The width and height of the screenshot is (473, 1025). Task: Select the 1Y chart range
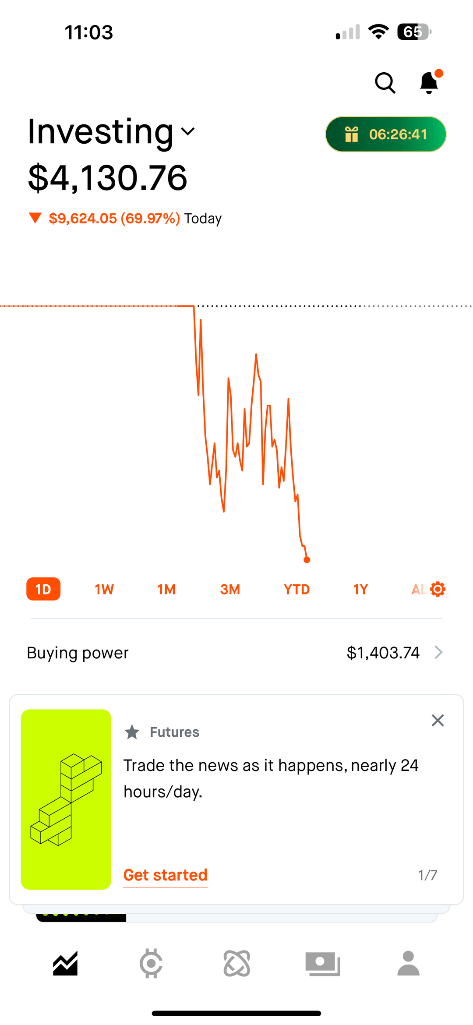(x=360, y=589)
